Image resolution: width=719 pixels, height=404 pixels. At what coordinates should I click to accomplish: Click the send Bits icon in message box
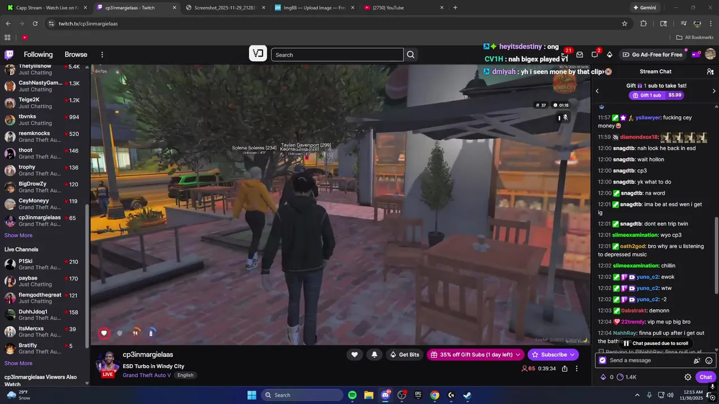click(697, 361)
